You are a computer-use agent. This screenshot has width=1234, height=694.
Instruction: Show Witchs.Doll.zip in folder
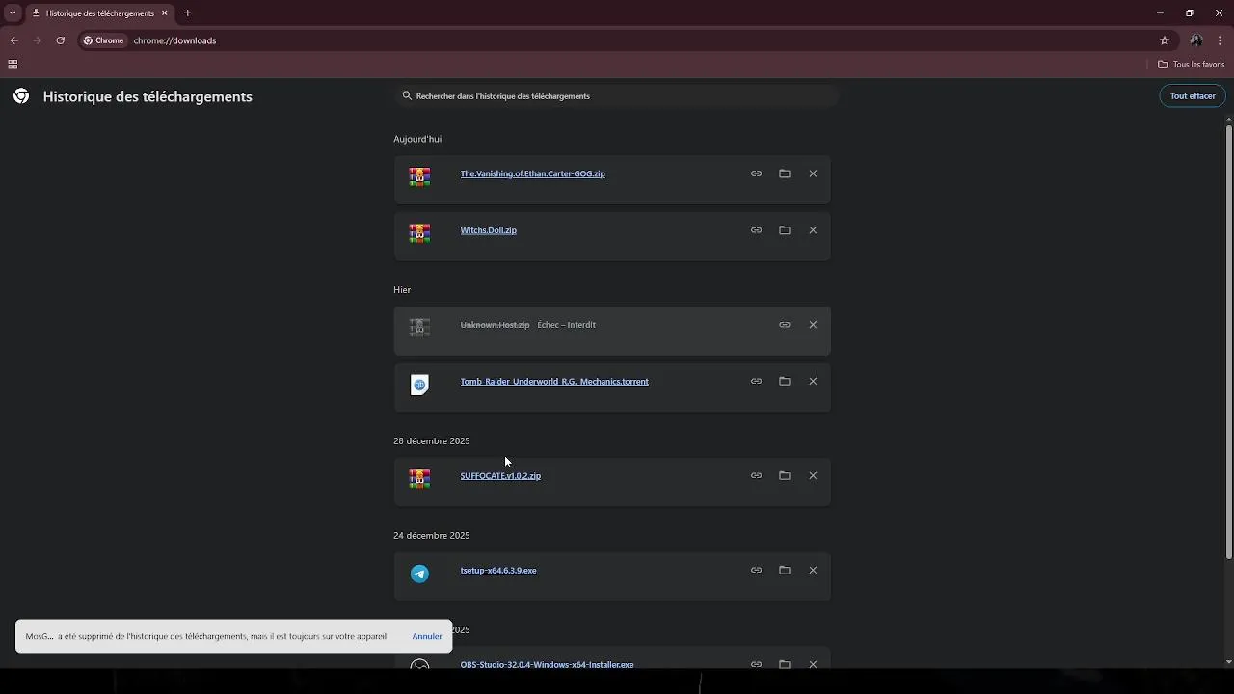point(785,230)
